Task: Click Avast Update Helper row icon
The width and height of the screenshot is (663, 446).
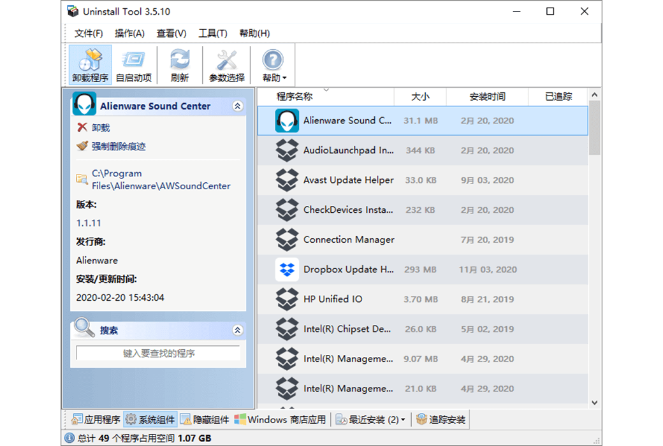Action: [x=287, y=180]
